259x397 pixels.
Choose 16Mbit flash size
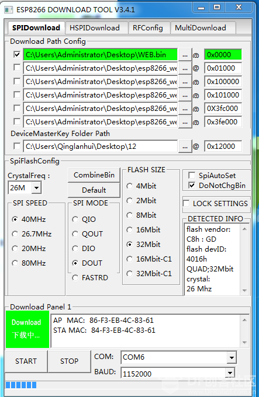coord(143,230)
